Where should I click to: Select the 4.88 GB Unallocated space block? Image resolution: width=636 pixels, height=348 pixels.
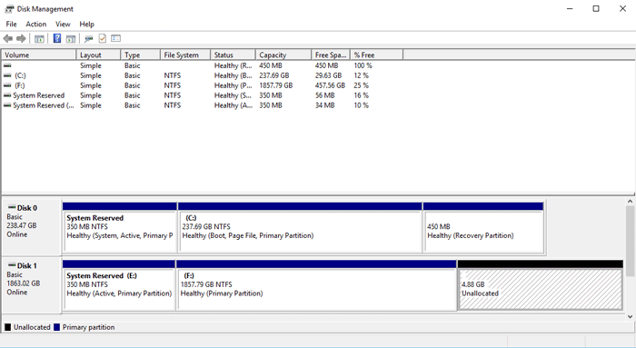541,289
